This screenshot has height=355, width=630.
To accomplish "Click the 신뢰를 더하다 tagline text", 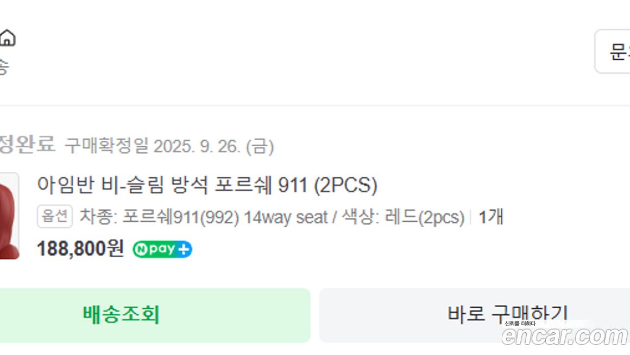I will 520,324.
